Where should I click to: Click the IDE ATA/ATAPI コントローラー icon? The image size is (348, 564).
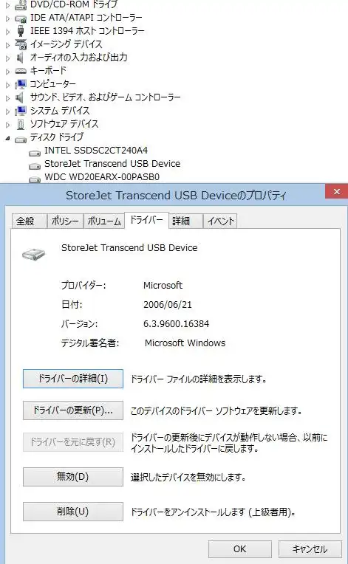[21, 18]
